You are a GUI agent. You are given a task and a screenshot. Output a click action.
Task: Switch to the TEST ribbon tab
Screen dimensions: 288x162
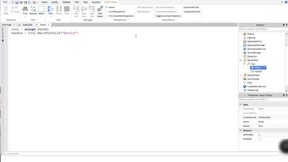(77, 2)
